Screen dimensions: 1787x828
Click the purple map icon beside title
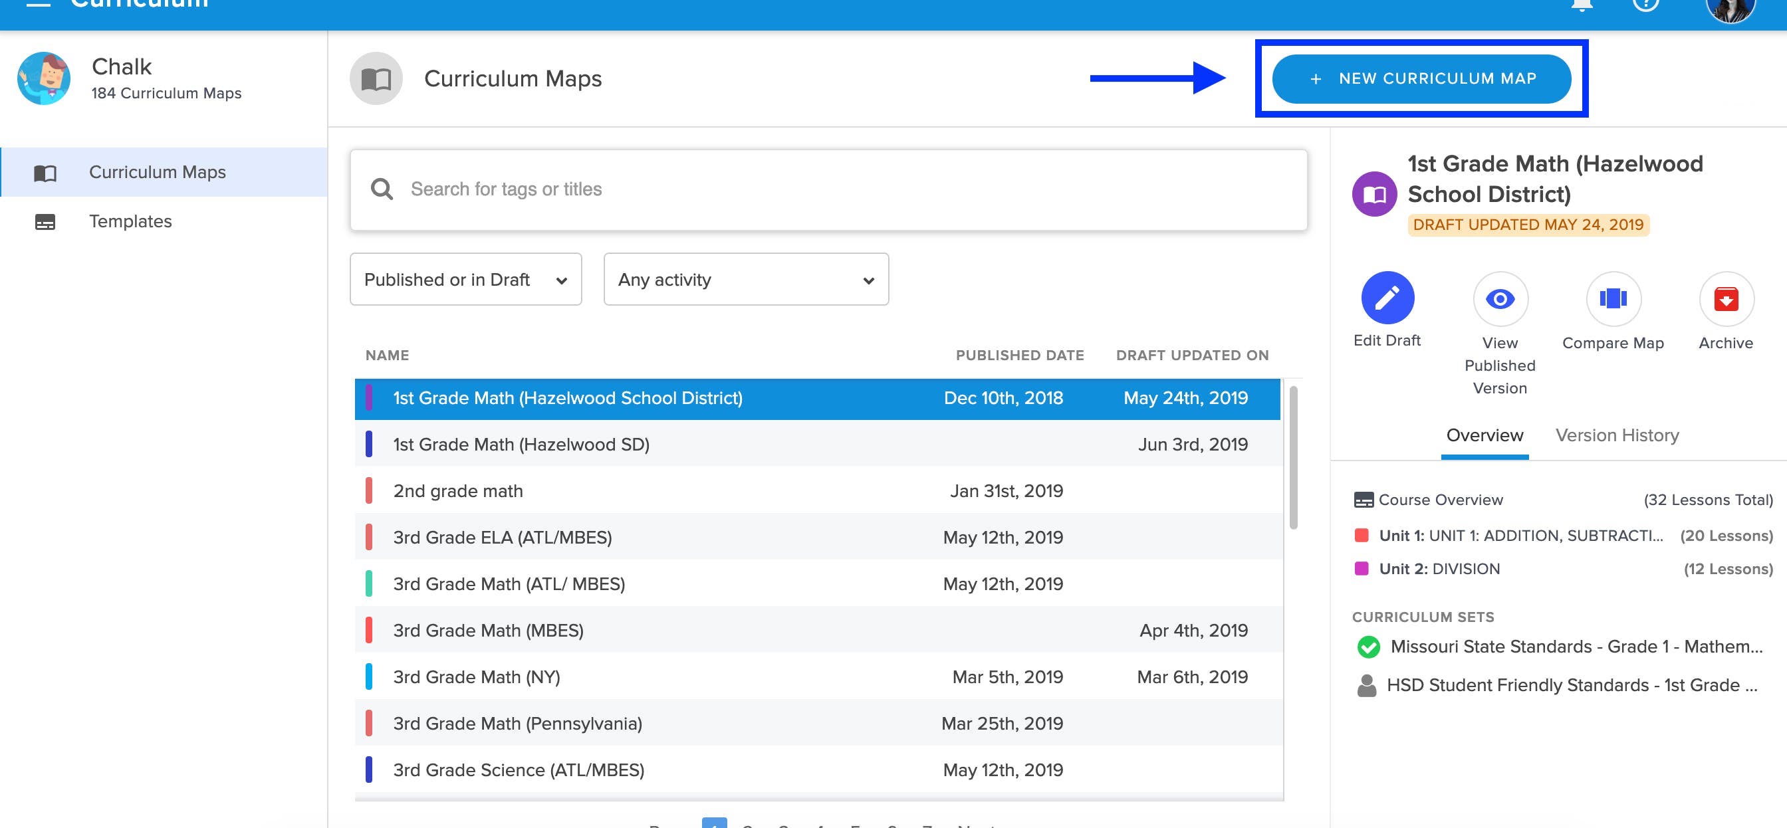pyautogui.click(x=1374, y=194)
